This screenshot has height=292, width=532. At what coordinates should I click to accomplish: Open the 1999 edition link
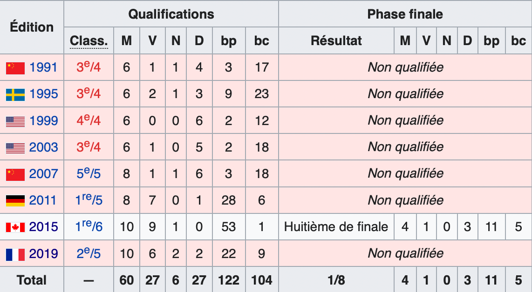pos(43,120)
